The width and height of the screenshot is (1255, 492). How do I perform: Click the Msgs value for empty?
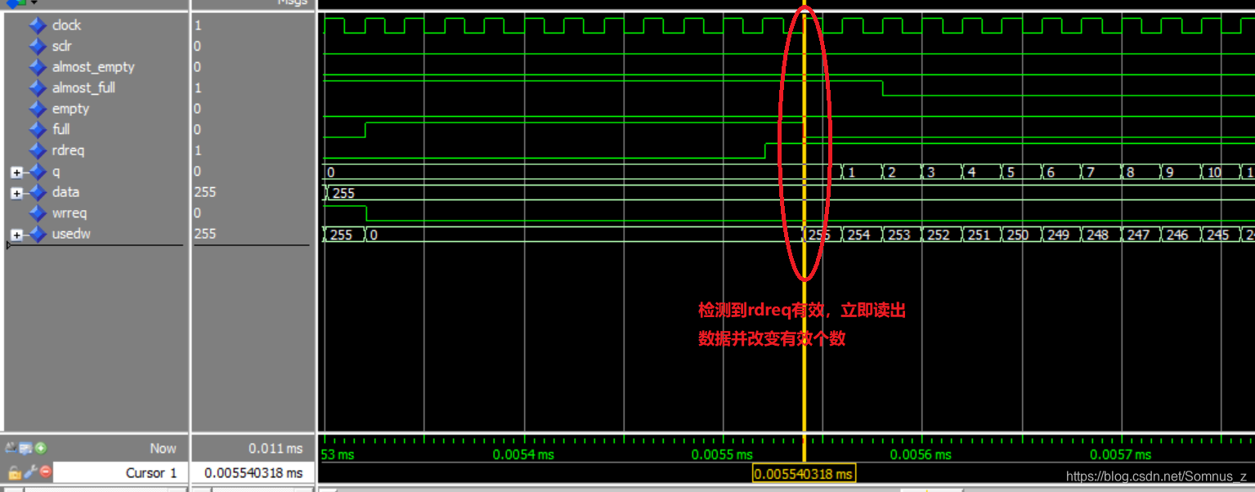[198, 109]
